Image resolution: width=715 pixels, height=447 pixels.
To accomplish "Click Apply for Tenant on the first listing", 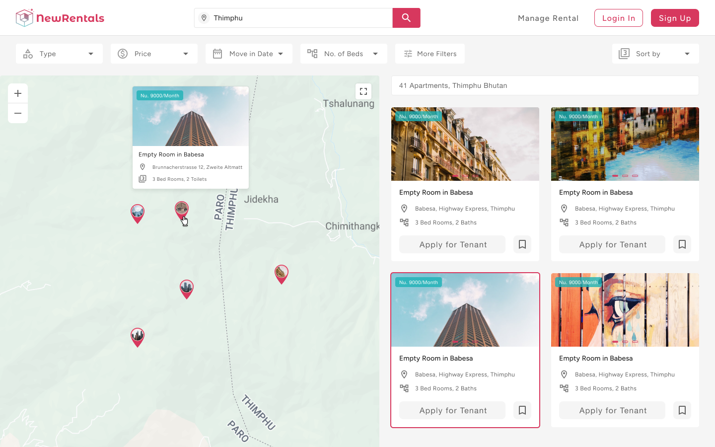I will pyautogui.click(x=452, y=244).
